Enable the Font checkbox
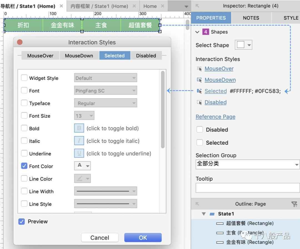The image size is (300, 249). pyautogui.click(x=24, y=90)
